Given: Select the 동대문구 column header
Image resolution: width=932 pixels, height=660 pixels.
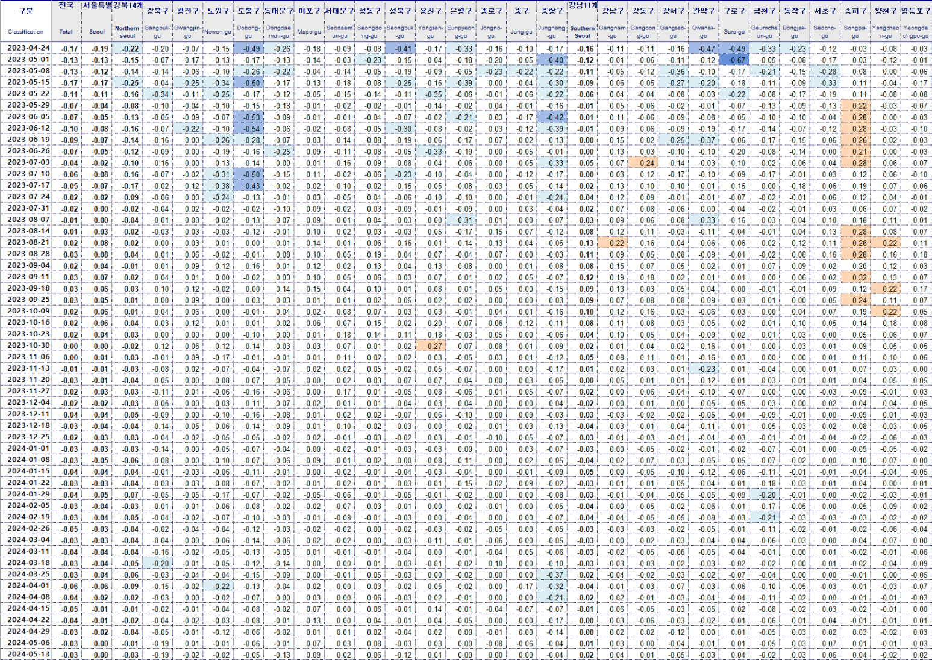Looking at the screenshot, I should 278,11.
